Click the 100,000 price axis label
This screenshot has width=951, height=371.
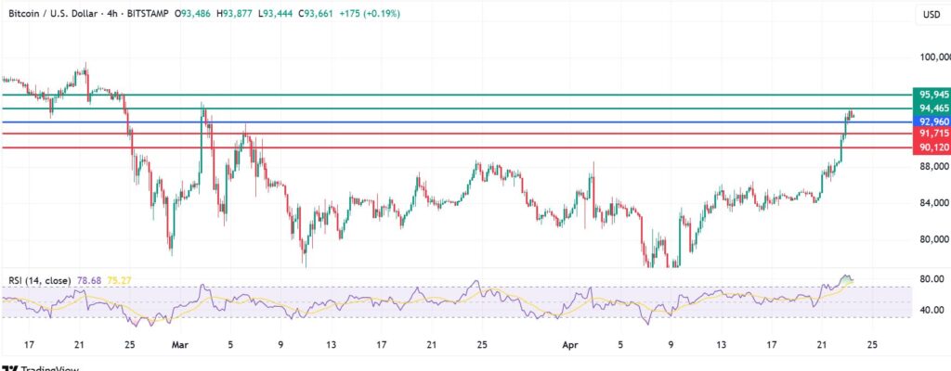point(932,58)
